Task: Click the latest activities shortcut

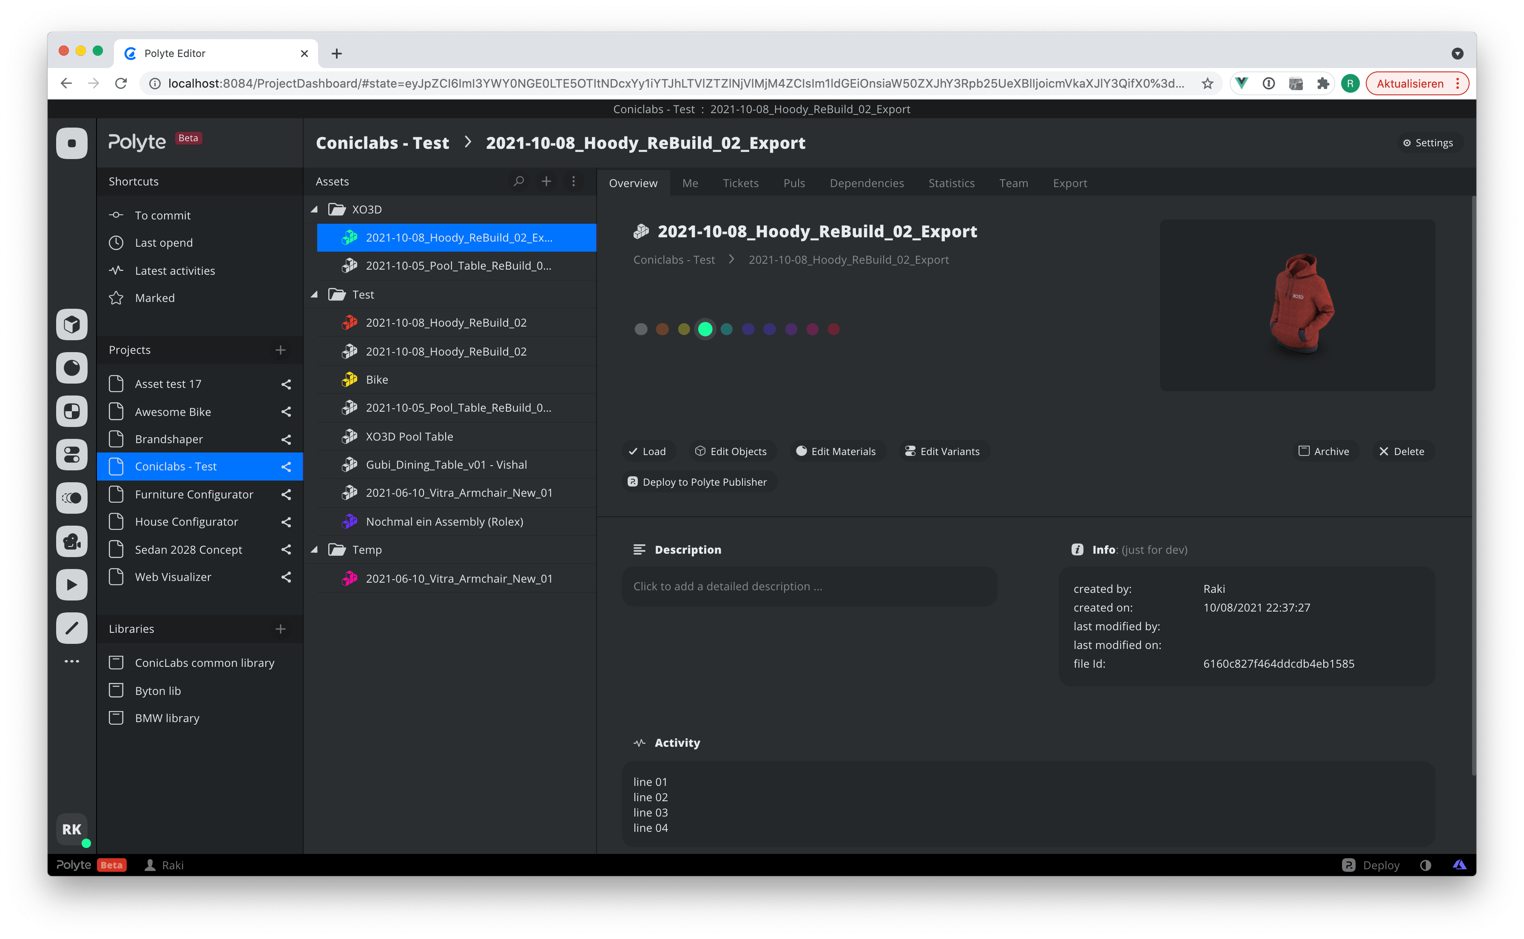Action: [174, 269]
